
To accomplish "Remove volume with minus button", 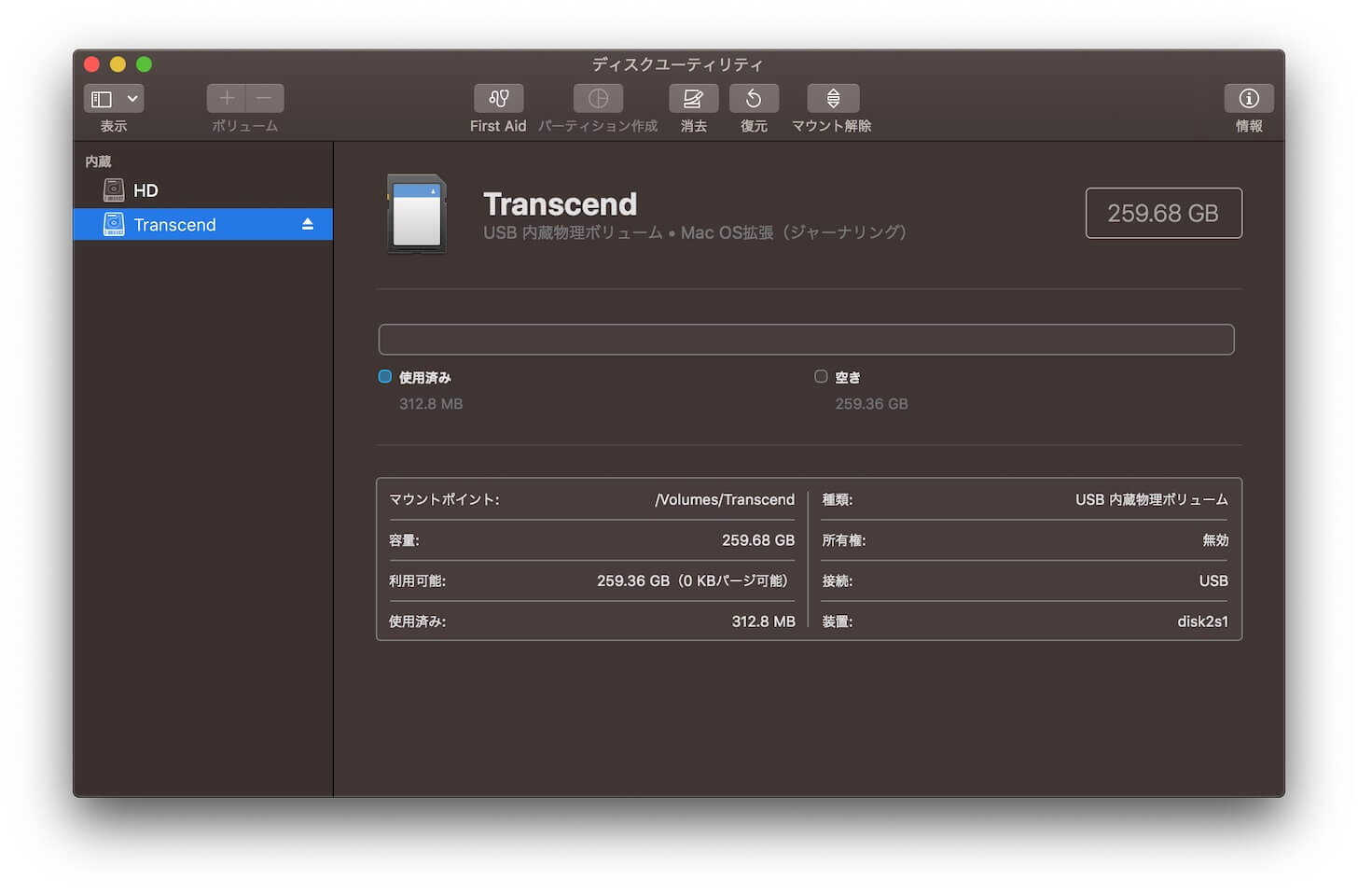I will 265,98.
